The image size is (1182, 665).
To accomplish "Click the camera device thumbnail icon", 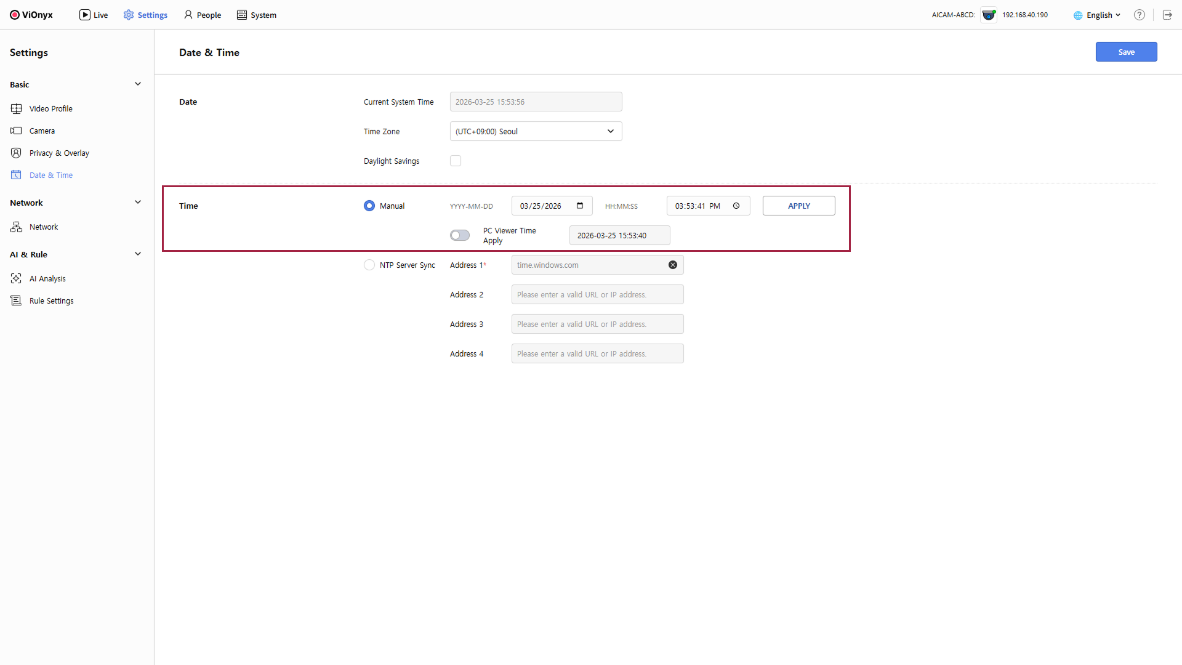I will (x=989, y=15).
